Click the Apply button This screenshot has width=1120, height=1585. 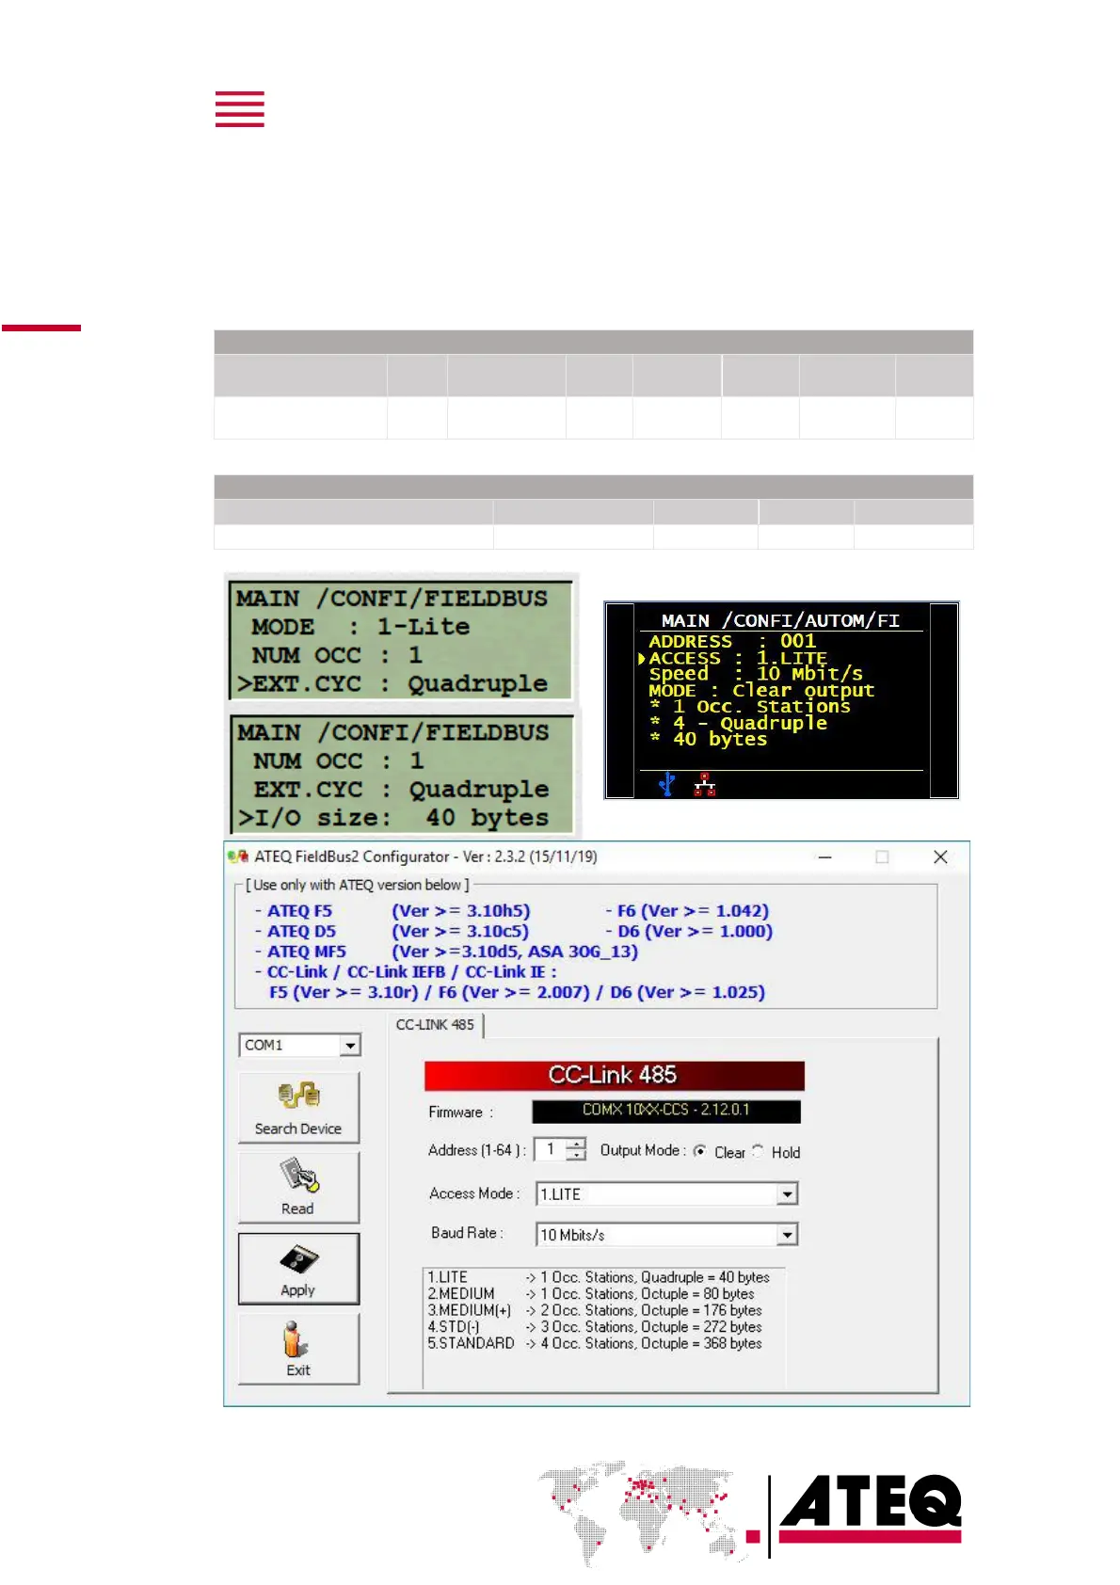298,1269
